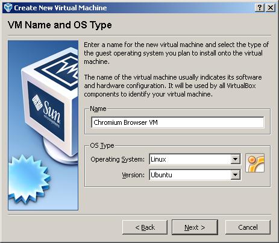
Task: Click the OS Type group label
Action: click(102, 145)
